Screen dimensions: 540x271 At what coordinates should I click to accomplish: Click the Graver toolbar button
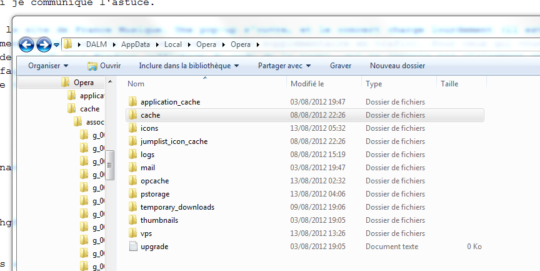coord(341,66)
